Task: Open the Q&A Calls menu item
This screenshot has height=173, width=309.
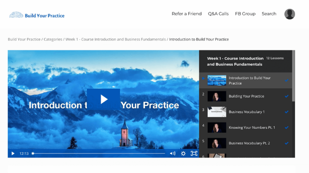Action: click(218, 14)
